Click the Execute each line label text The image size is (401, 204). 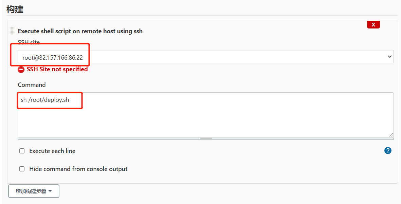[x=52, y=151]
